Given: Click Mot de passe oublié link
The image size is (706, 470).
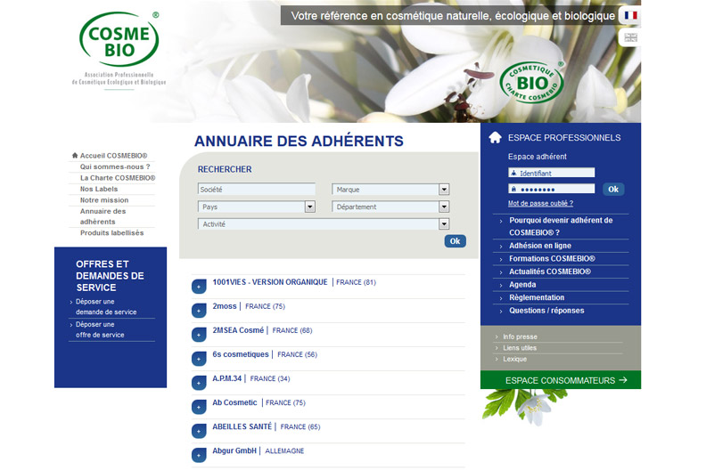Looking at the screenshot, I should coord(540,203).
